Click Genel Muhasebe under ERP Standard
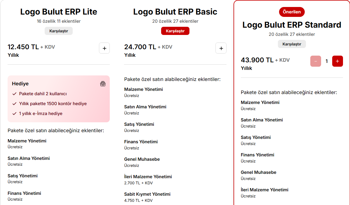Screen dimensions: 350x205 point(258,172)
